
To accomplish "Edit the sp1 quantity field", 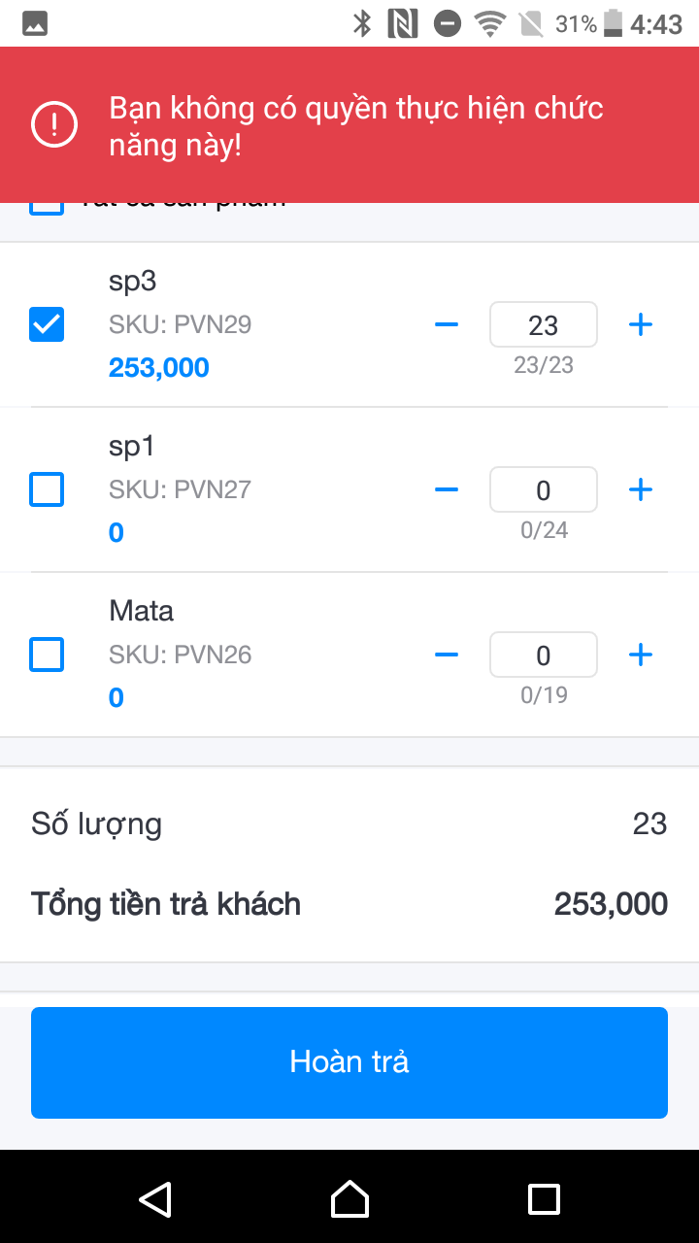I will point(543,489).
